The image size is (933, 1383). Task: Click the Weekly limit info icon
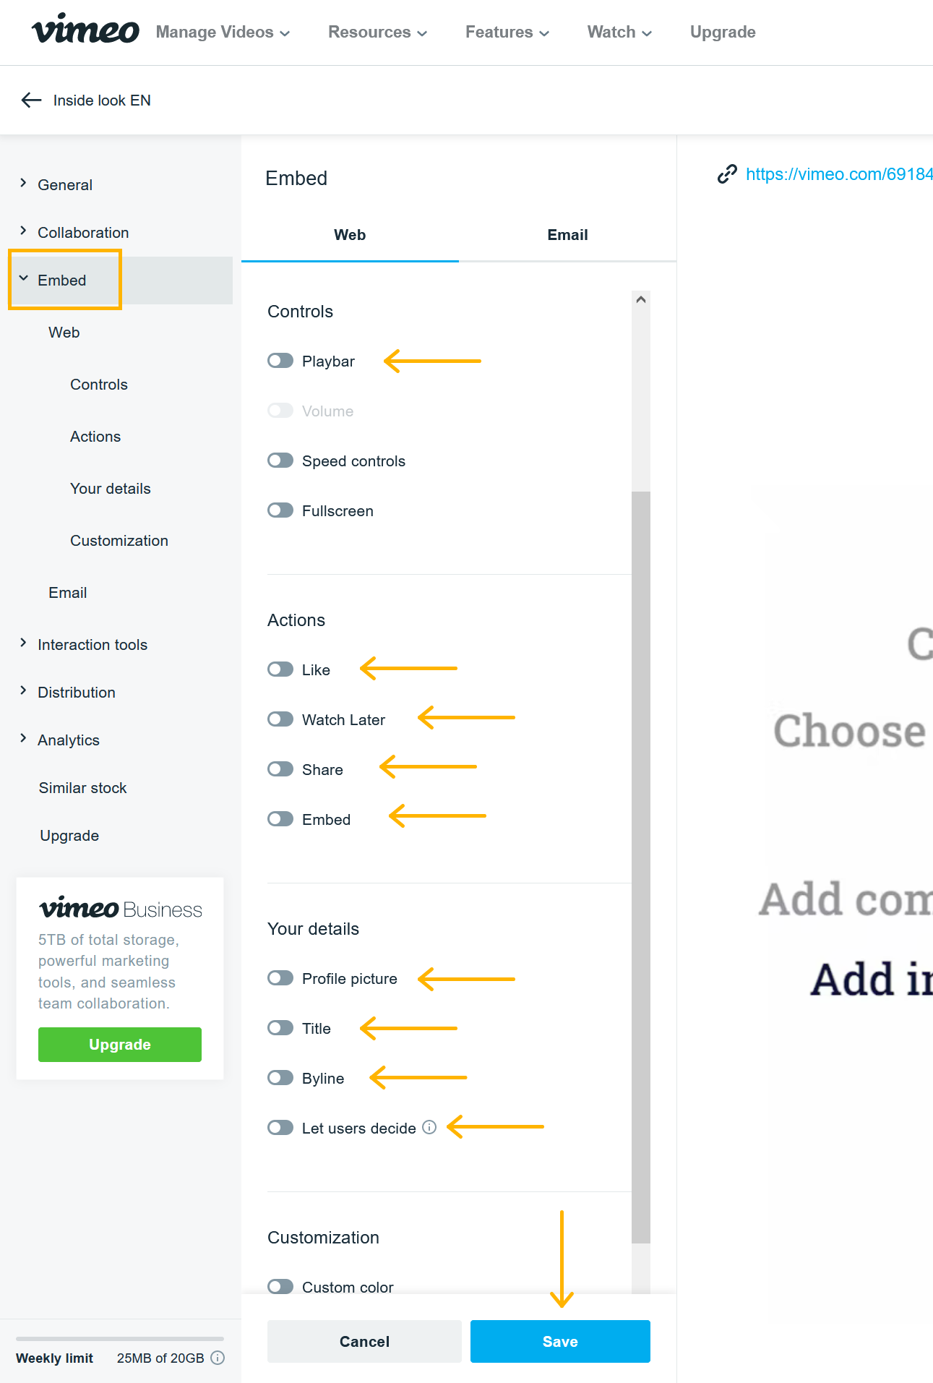coord(218,1358)
